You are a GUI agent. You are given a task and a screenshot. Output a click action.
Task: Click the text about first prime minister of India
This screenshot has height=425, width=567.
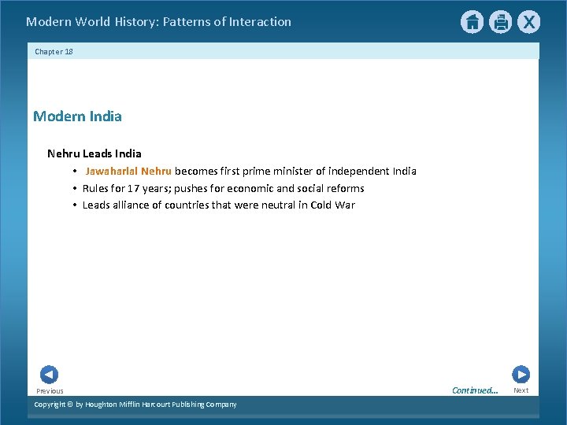(295, 171)
